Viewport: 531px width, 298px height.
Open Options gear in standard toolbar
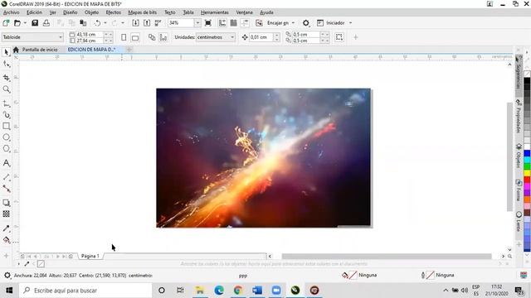click(306, 23)
